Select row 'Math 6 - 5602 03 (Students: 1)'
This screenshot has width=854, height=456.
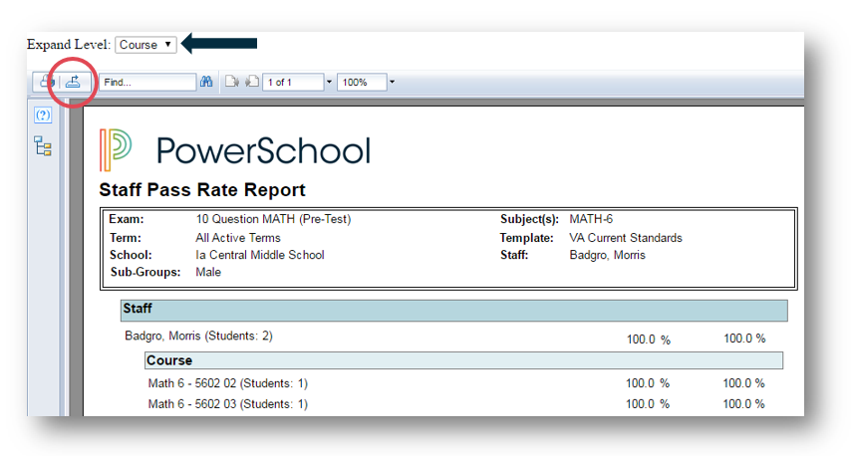pyautogui.click(x=227, y=404)
